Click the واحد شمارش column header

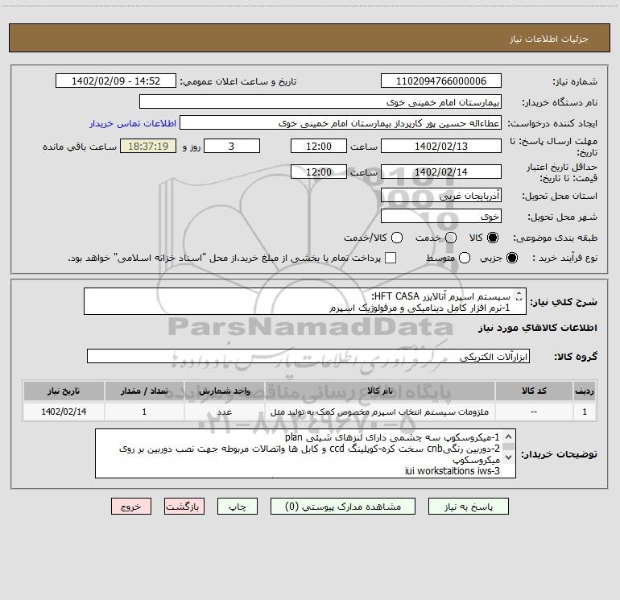pos(224,391)
